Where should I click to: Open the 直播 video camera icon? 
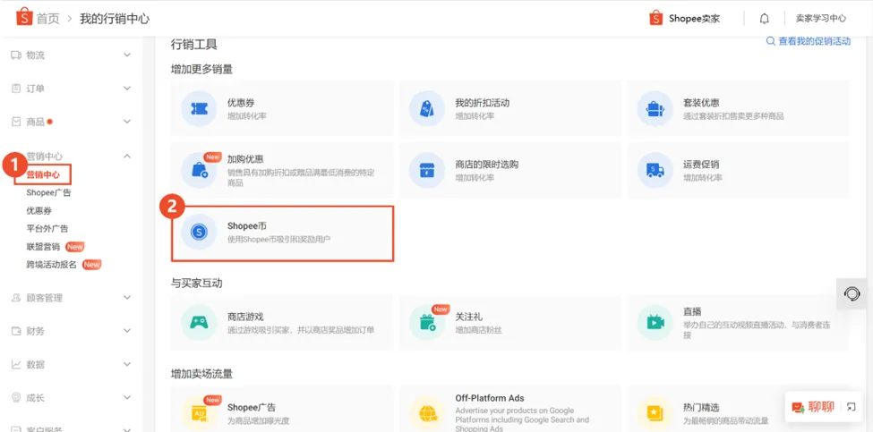click(655, 323)
